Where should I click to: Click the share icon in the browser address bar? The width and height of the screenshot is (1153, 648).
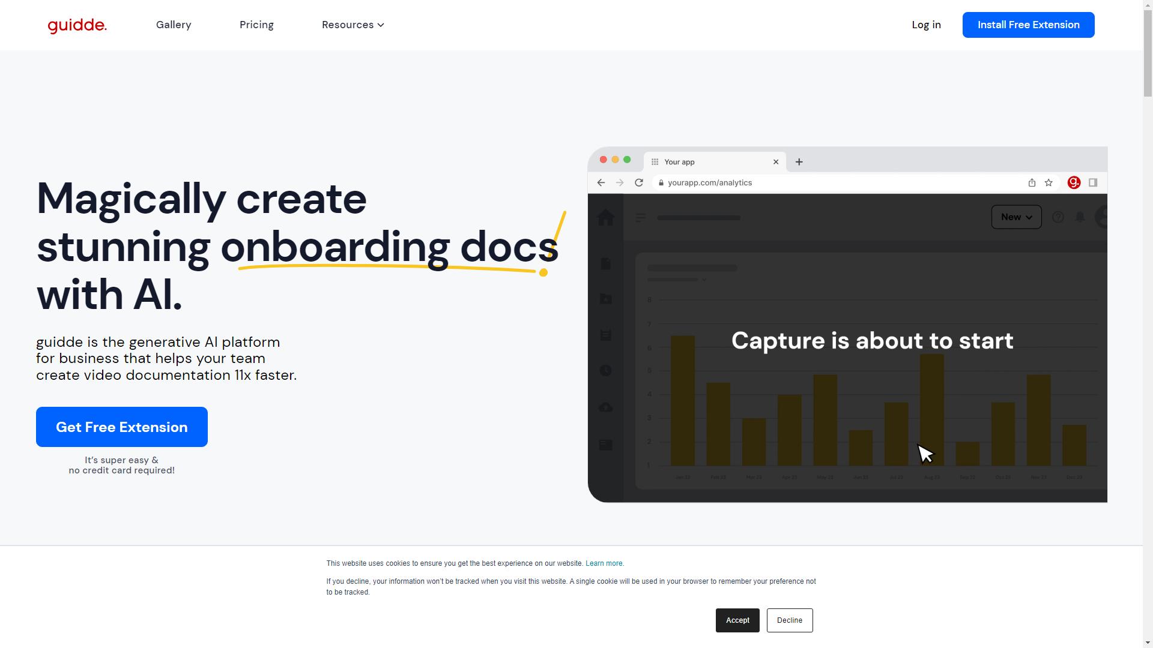(x=1032, y=182)
